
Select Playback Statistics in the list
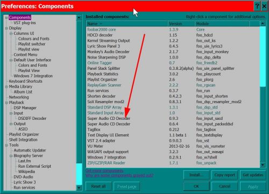(173, 74)
